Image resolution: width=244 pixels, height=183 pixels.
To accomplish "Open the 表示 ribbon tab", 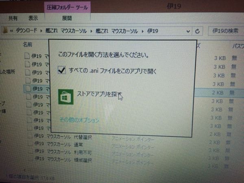I will coord(33,18).
